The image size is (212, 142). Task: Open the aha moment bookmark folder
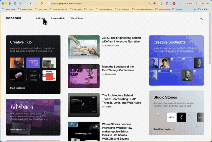(x=25, y=9)
